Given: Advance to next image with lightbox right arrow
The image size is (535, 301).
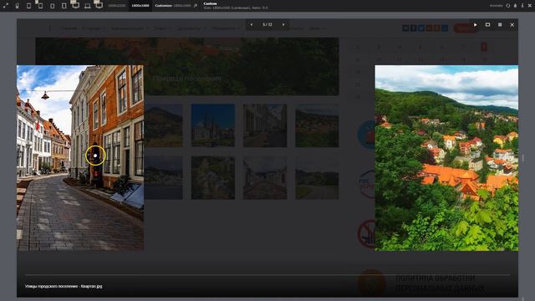Looking at the screenshot, I should point(283,24).
